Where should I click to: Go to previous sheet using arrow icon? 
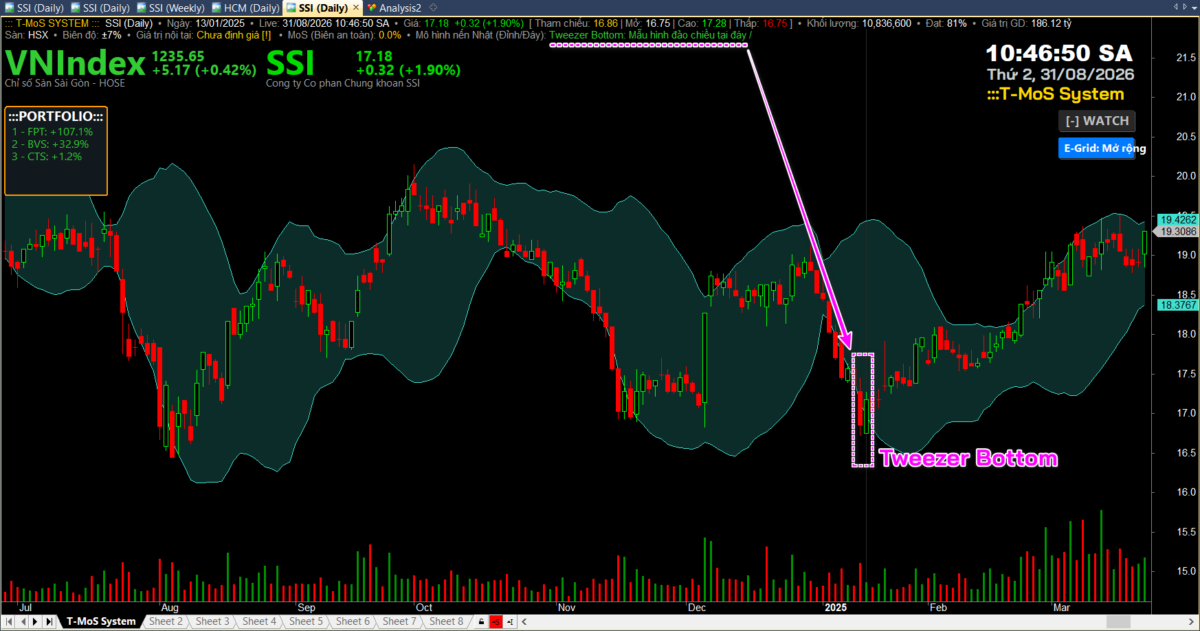(x=23, y=621)
